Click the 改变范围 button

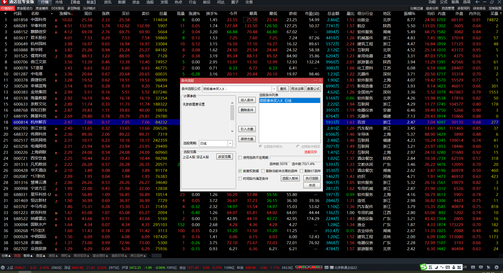pyautogui.click(x=225, y=157)
